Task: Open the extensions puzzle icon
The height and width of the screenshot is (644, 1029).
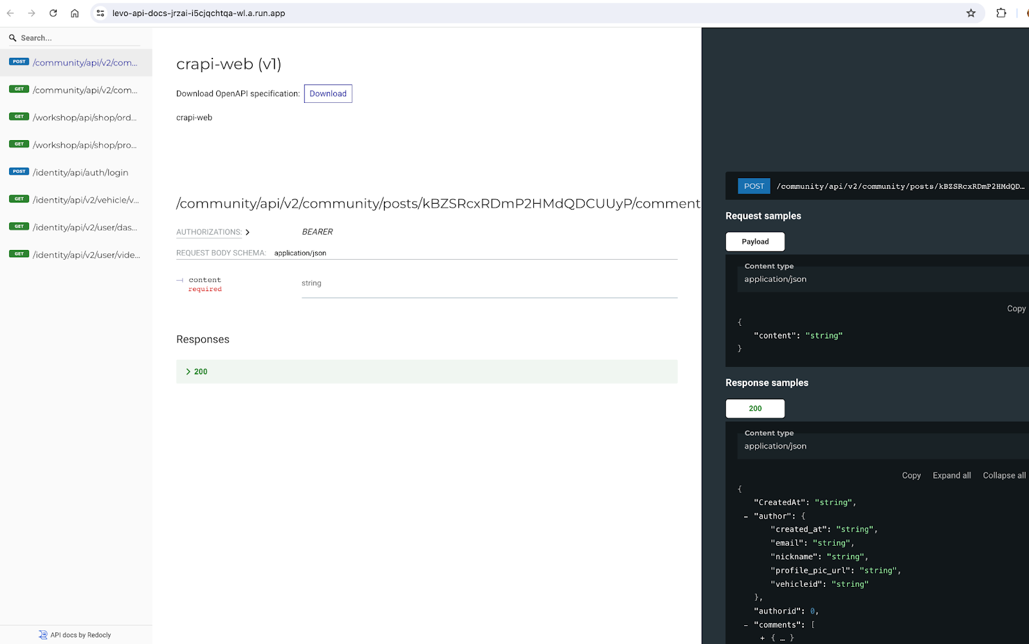Action: click(1001, 13)
